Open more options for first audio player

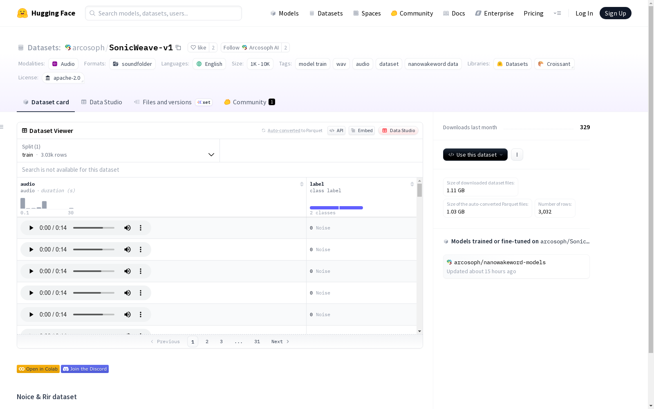141,228
